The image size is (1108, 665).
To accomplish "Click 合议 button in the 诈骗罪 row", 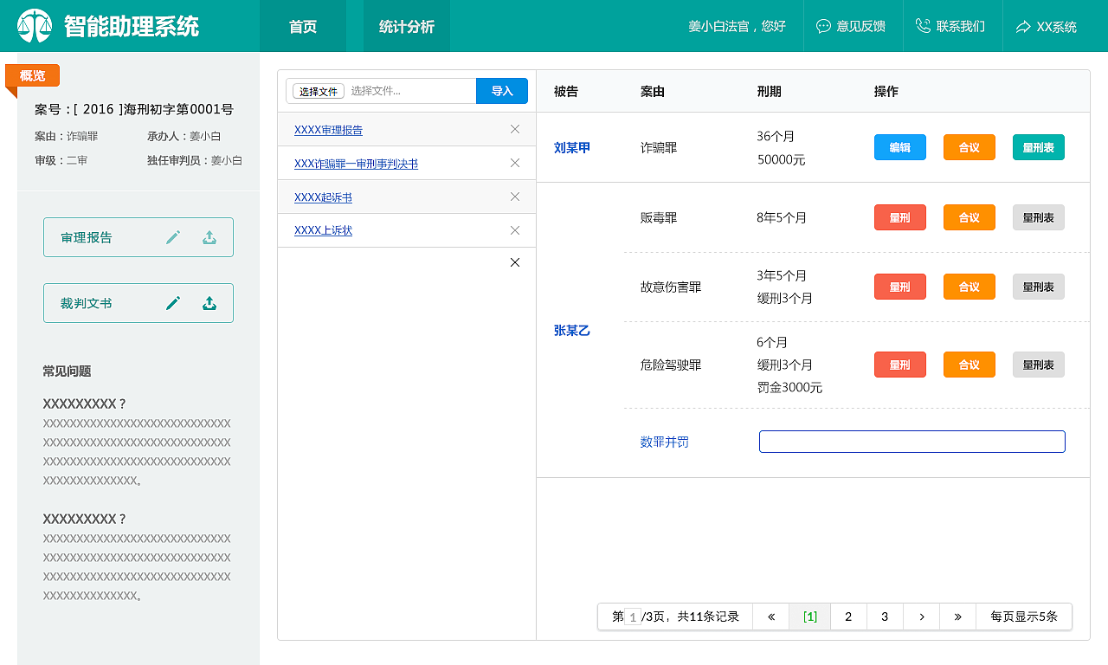I will click(x=969, y=147).
